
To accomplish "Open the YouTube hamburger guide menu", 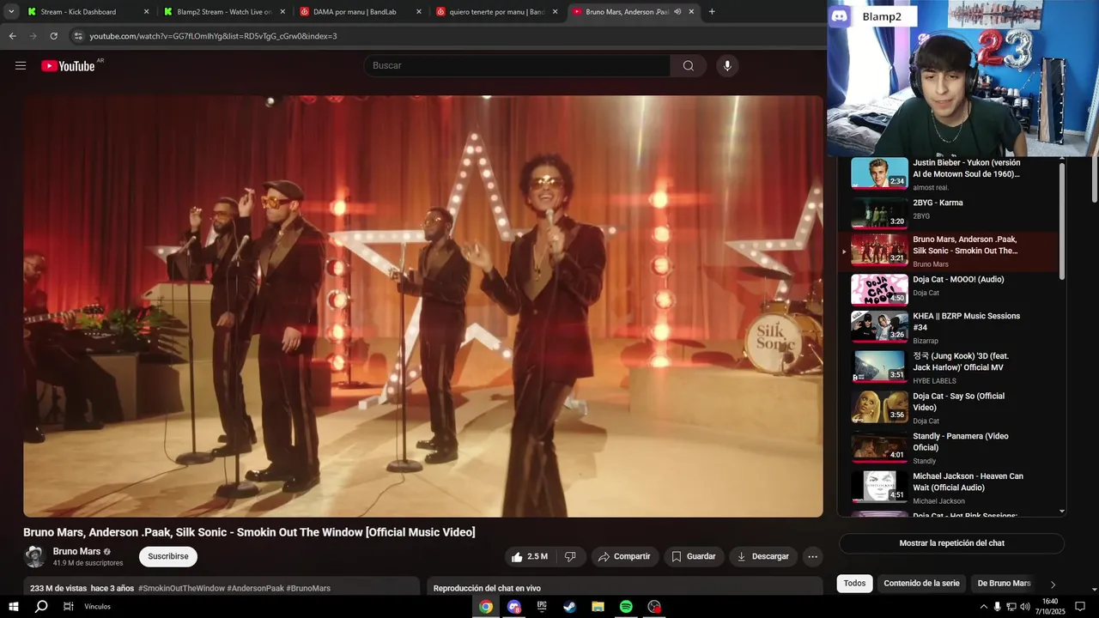I will point(21,66).
